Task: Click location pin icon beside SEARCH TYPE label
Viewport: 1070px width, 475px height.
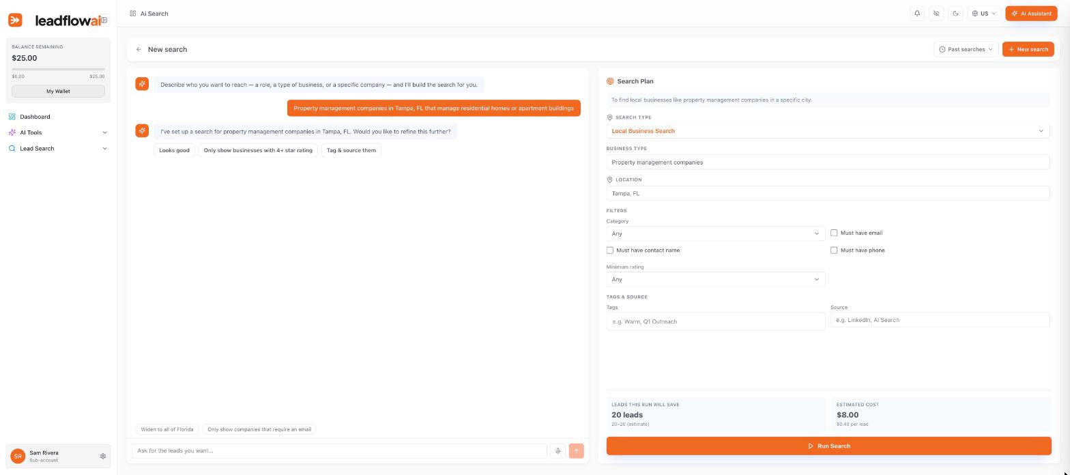Action: 609,117
